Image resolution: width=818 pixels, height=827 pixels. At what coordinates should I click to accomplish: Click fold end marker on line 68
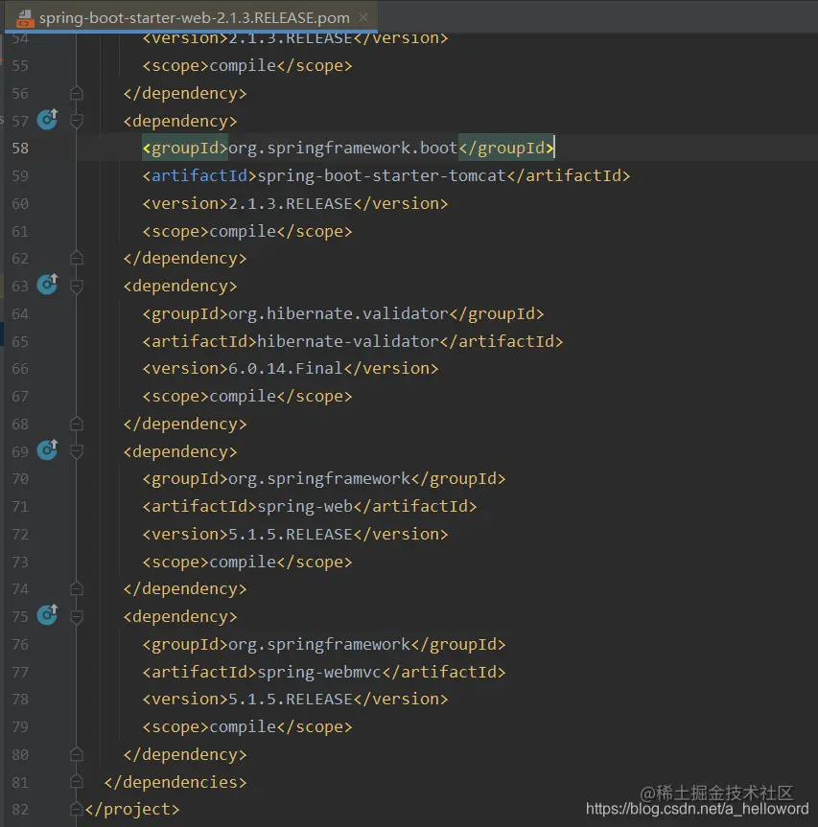tap(77, 424)
